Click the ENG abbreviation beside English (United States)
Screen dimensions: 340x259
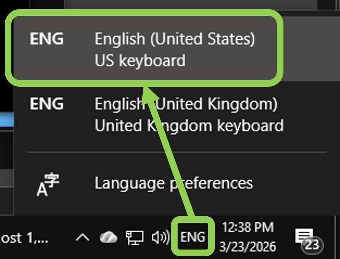coord(46,39)
